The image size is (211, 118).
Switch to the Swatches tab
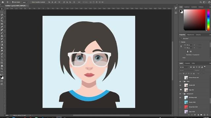tap(187, 7)
